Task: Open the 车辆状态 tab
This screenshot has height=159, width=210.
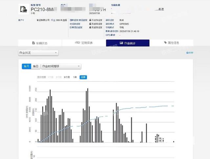Action: point(40,43)
